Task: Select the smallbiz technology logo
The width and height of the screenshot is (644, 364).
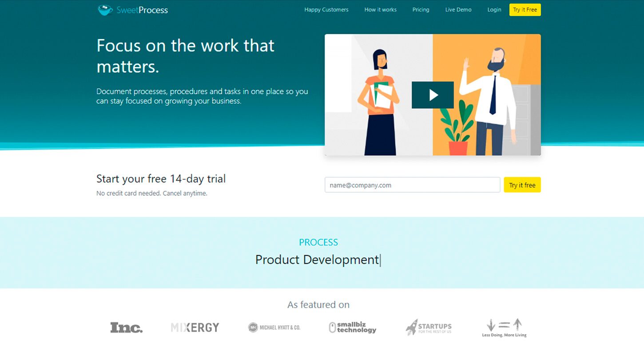Action: tap(353, 328)
